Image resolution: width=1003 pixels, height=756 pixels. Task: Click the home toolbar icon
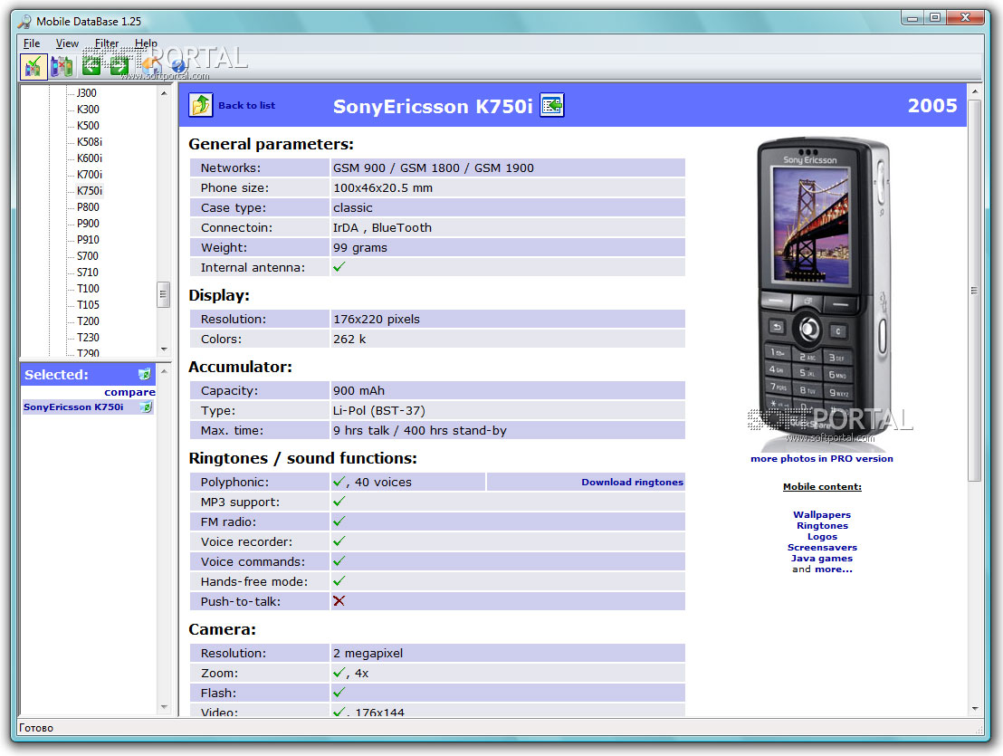tap(151, 64)
